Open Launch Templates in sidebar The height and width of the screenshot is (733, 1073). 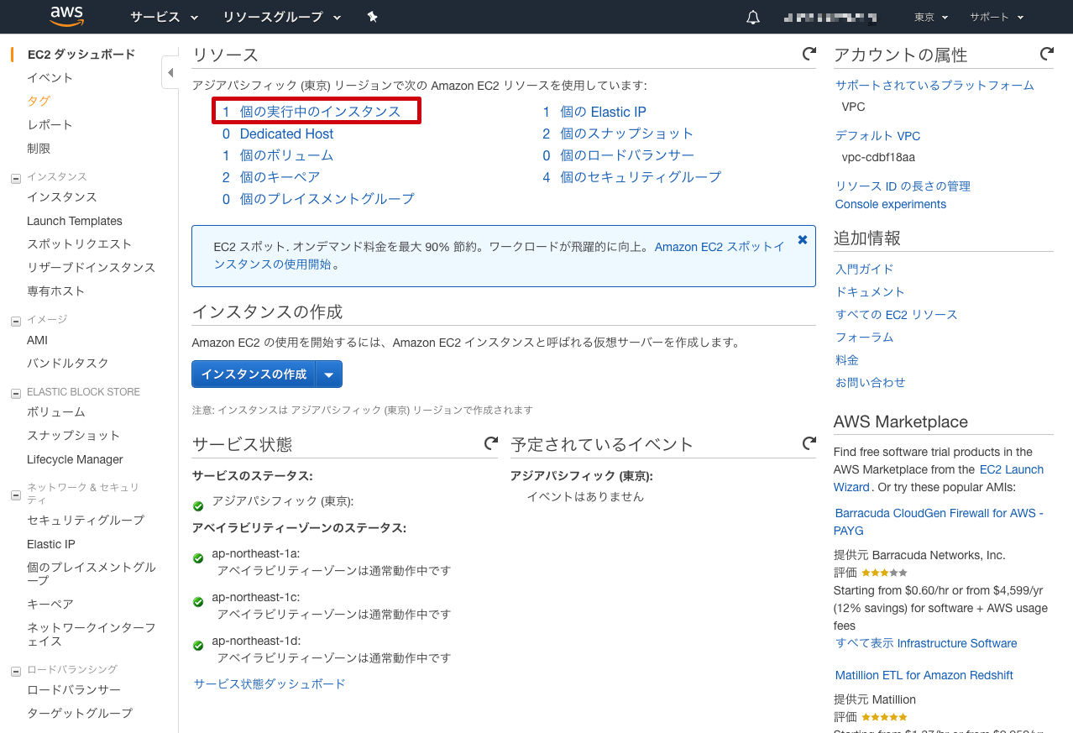click(75, 221)
